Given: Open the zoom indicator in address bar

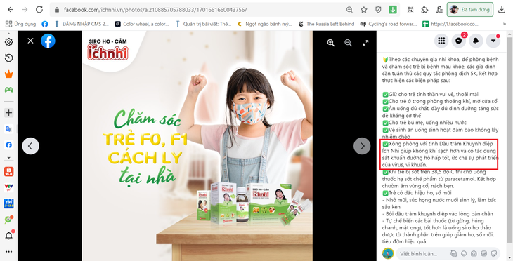Looking at the screenshot, I should (349, 10).
